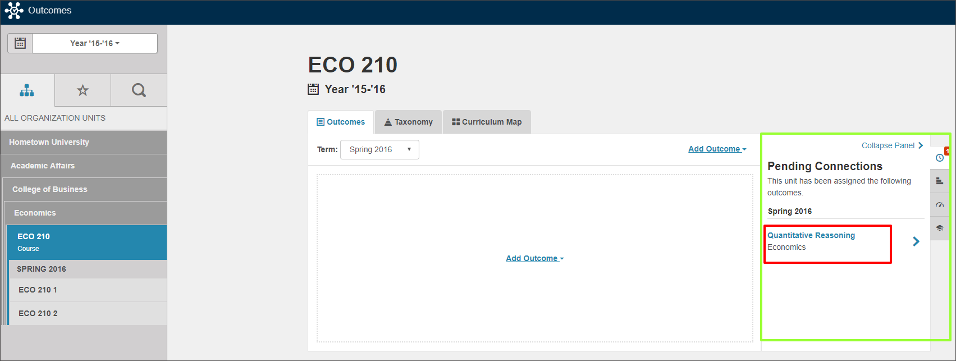Click the Outcomes app logo icon

[14, 11]
